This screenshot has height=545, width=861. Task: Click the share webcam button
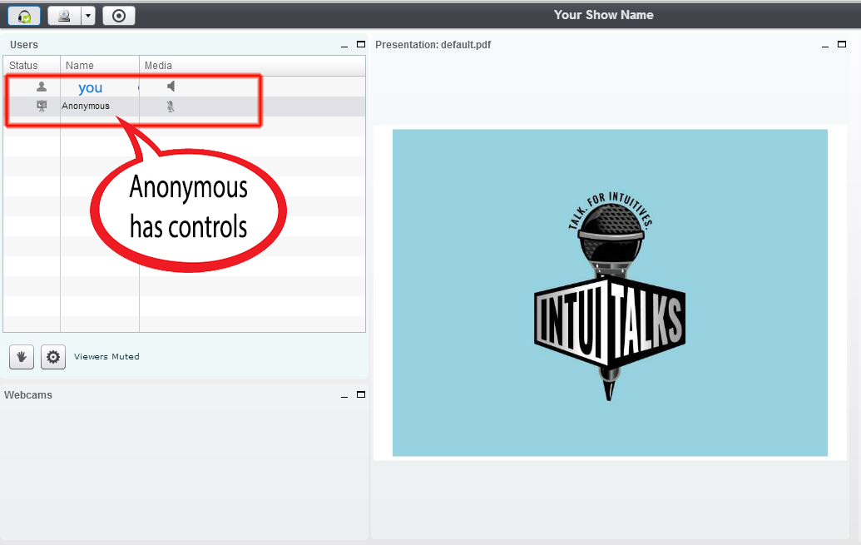tap(64, 16)
